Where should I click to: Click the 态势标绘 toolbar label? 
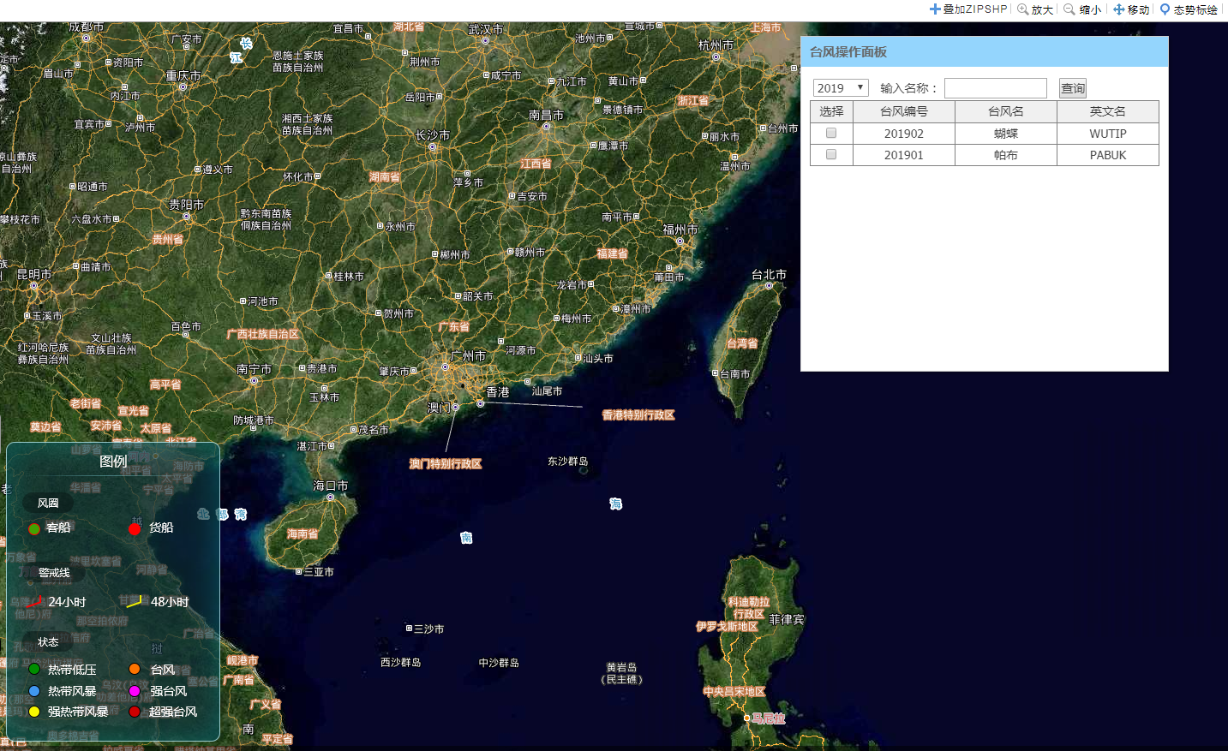point(1195,9)
